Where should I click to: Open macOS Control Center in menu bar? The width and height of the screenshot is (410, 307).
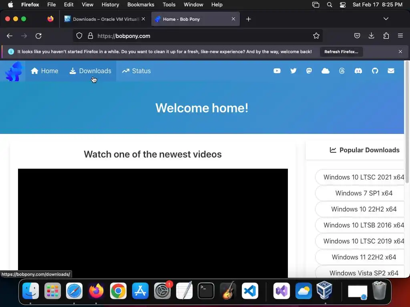343,5
